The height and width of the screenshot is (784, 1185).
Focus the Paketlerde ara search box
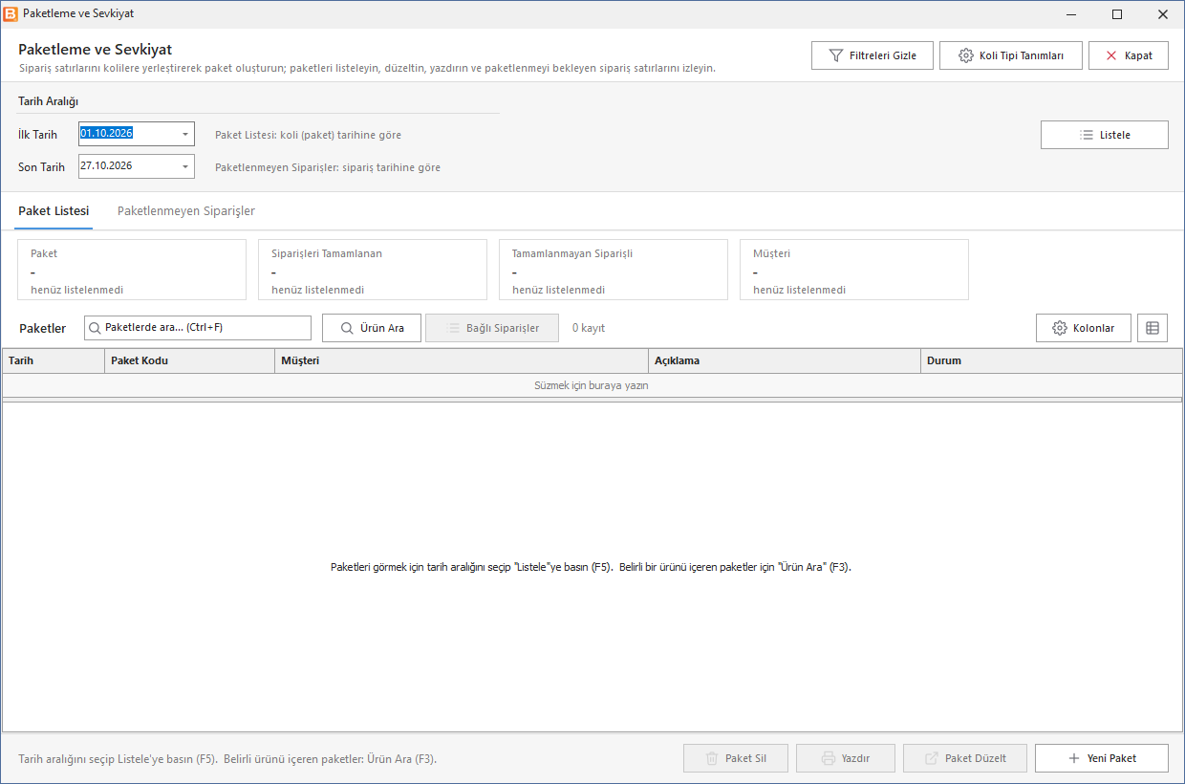[198, 328]
